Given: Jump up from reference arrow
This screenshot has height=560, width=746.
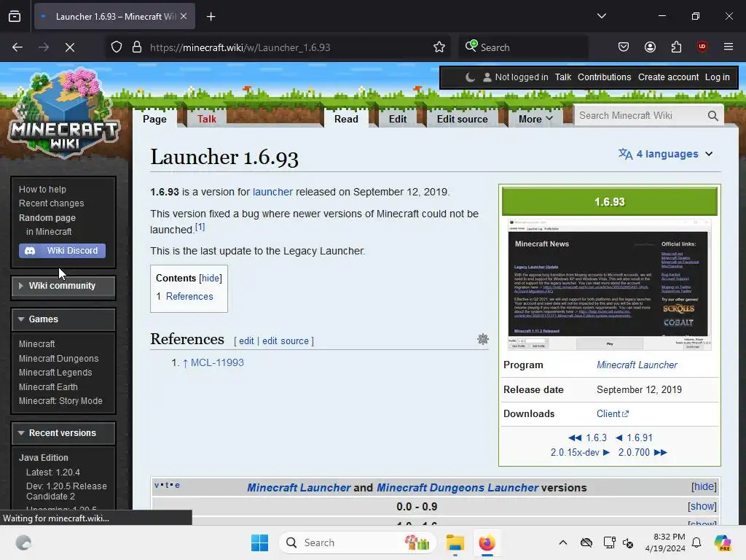Looking at the screenshot, I should click(x=185, y=363).
